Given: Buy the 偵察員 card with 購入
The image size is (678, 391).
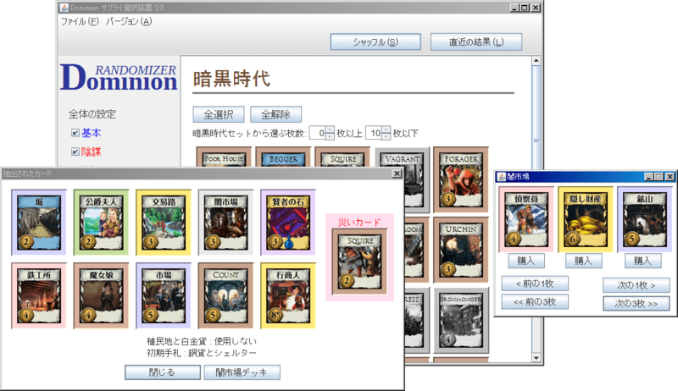Looking at the screenshot, I should 525,261.
